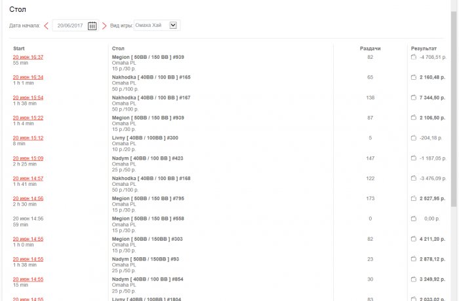Image resolution: width=459 pixels, height=301 pixels.
Task: Click wallet icon beside -1 187,05 р. result
Action: click(x=413, y=158)
